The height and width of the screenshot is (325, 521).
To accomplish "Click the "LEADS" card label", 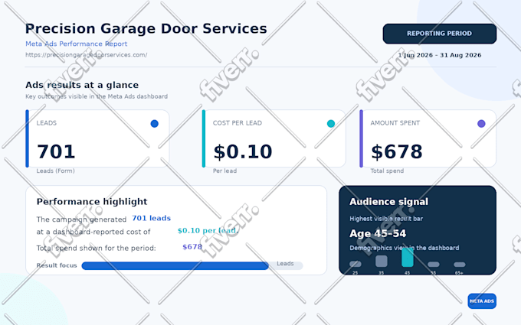I will click(x=47, y=123).
